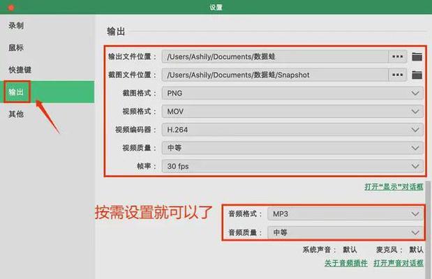
Task: Open the 快捷键 settings tab
Action: pos(47,70)
